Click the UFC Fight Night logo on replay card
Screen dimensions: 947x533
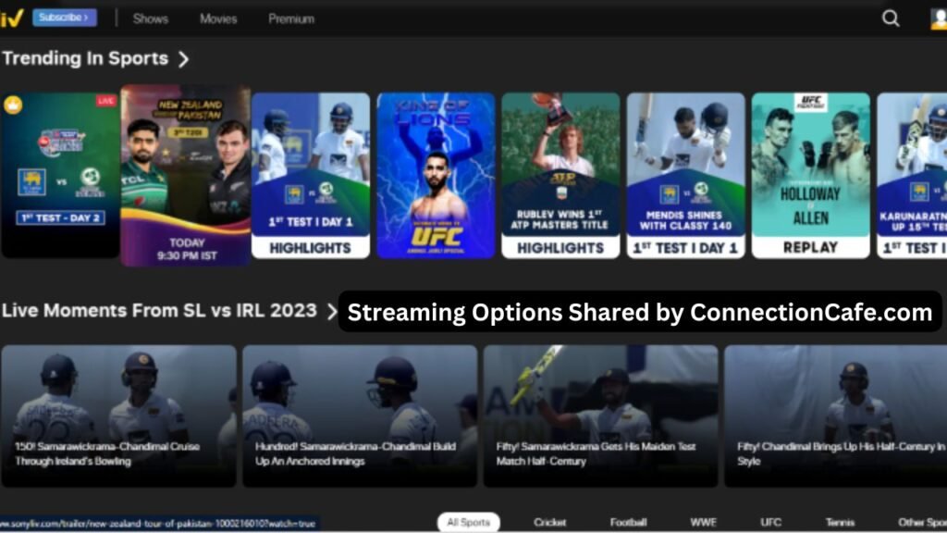click(x=810, y=102)
